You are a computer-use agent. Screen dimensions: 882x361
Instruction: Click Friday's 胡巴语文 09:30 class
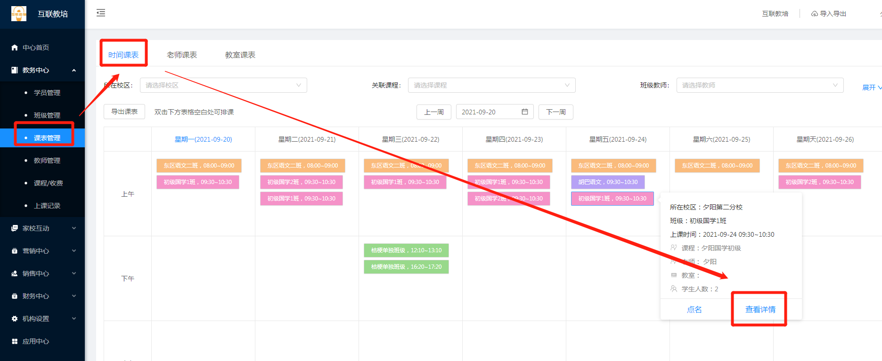tap(608, 182)
